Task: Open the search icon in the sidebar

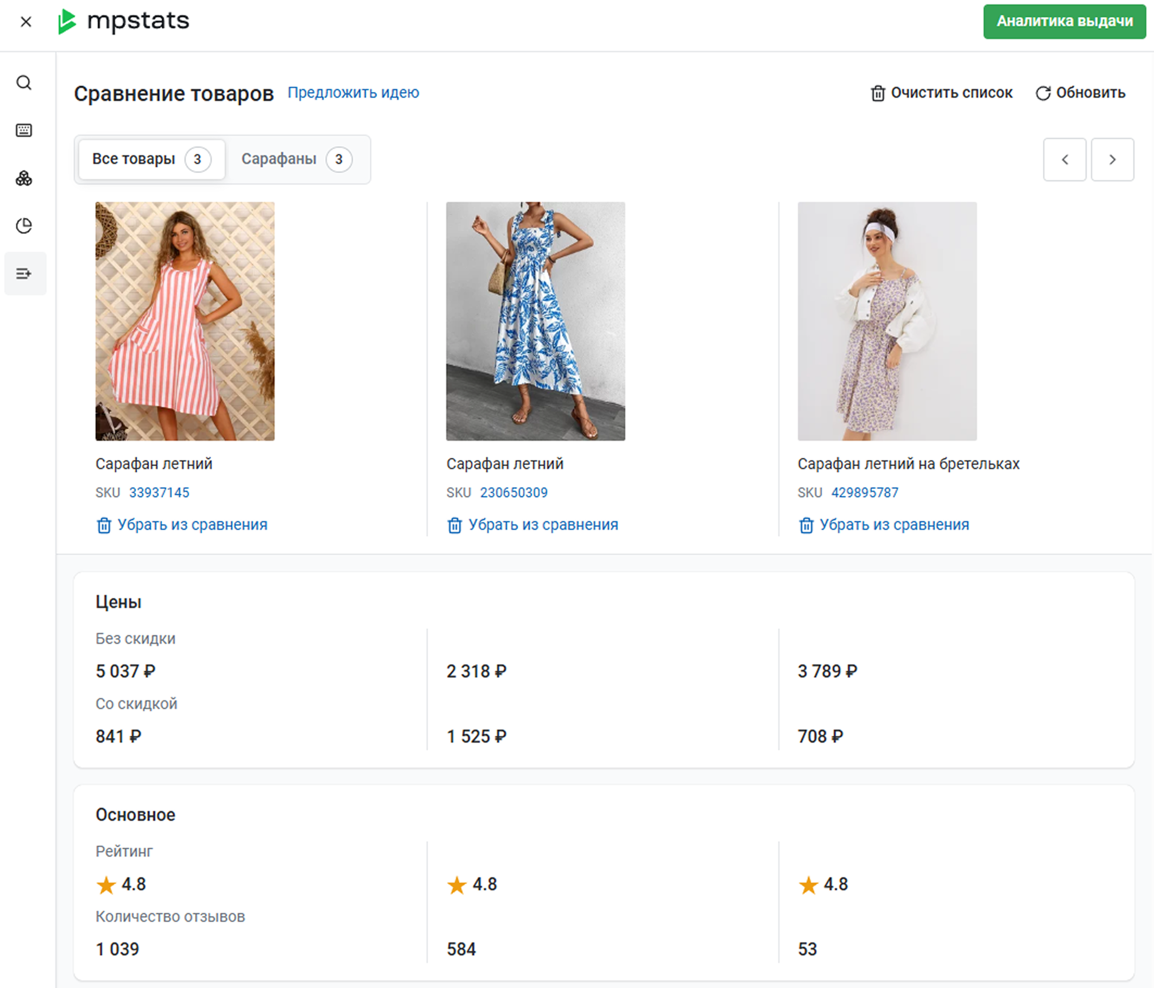Action: point(24,83)
